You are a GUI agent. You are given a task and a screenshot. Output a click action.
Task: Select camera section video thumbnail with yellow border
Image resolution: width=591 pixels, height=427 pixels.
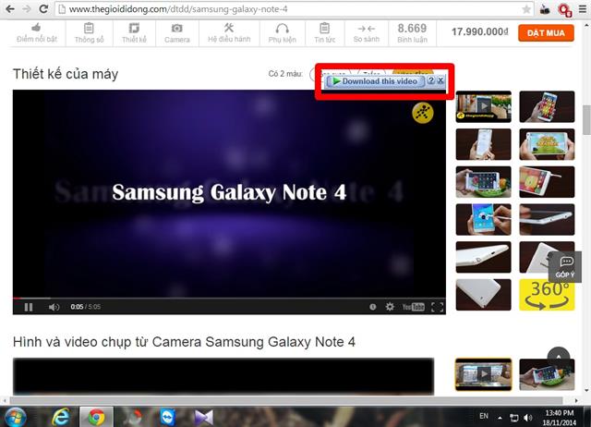(484, 374)
